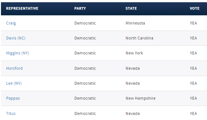Select the YEA vote in Craig's row
Screen dimensions: 207x120
point(193,23)
